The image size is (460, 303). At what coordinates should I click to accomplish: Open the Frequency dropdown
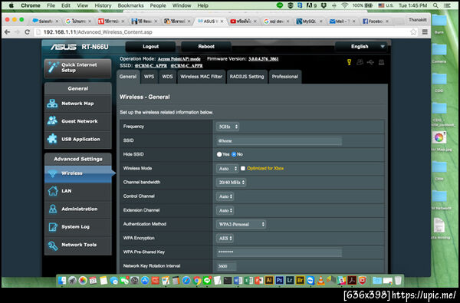(228, 127)
